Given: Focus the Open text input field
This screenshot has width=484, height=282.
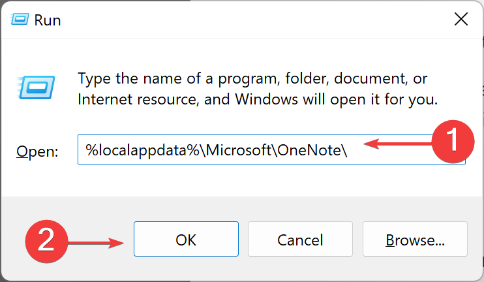Looking at the screenshot, I should (271, 149).
